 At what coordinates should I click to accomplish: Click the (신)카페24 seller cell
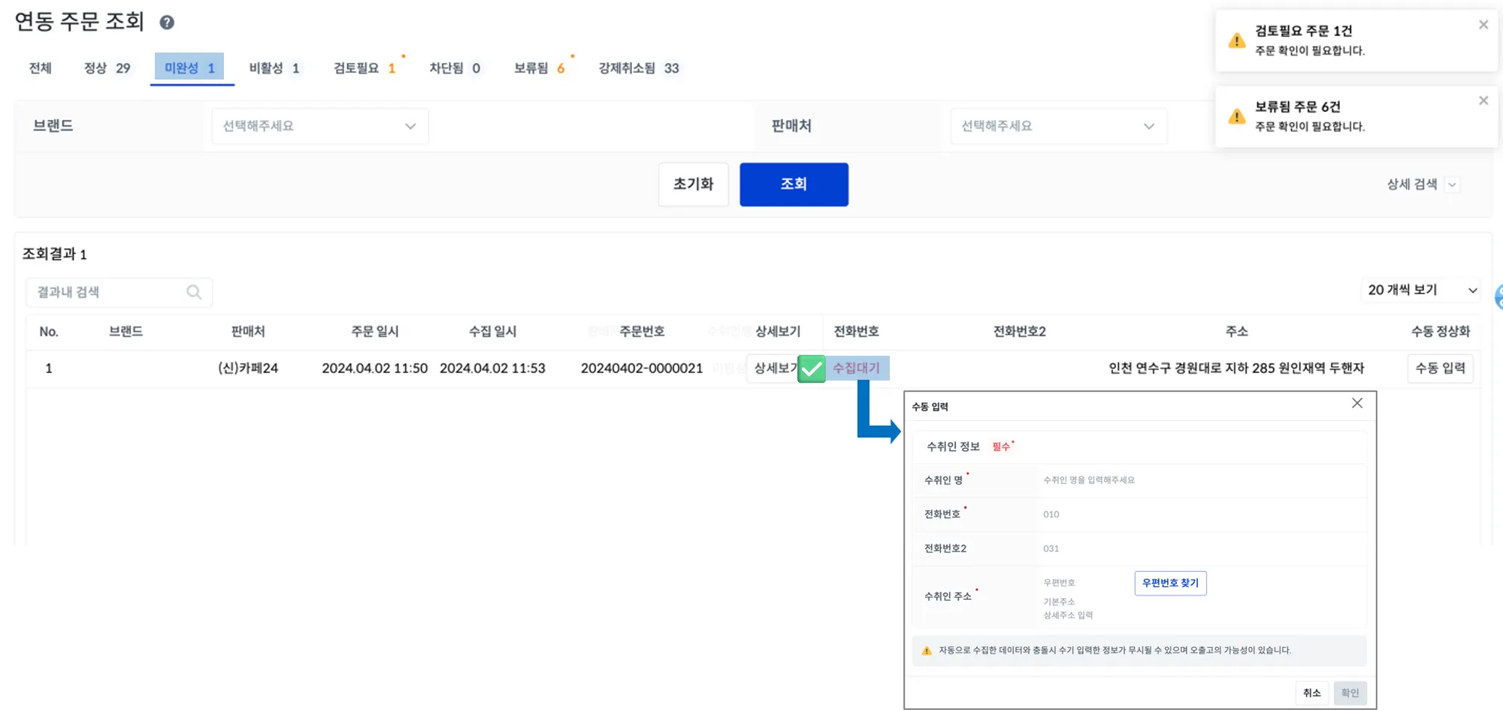(x=248, y=369)
